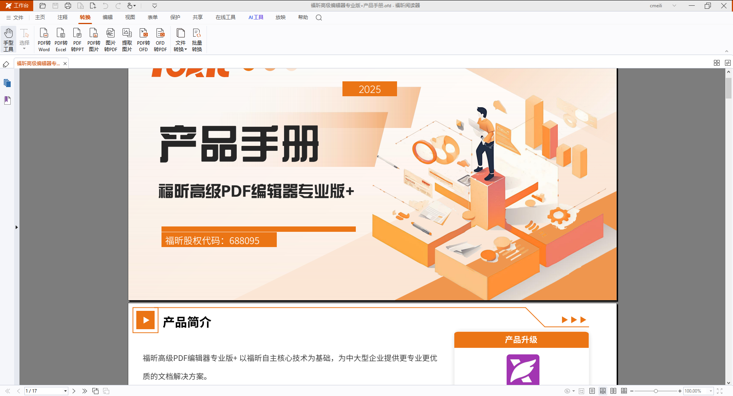733x396 pixels.
Task: Zoom in with the plus button
Action: pyautogui.click(x=680, y=391)
